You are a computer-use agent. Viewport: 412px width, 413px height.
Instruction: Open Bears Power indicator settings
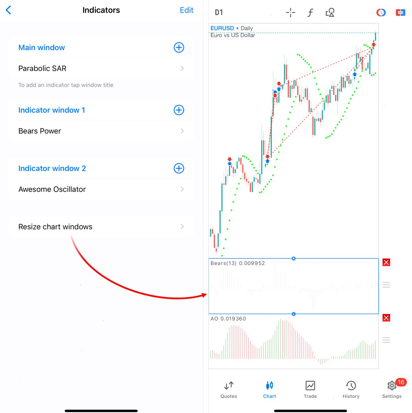tap(101, 131)
